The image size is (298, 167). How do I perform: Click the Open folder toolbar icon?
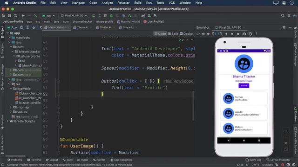pyautogui.click(x=3, y=15)
